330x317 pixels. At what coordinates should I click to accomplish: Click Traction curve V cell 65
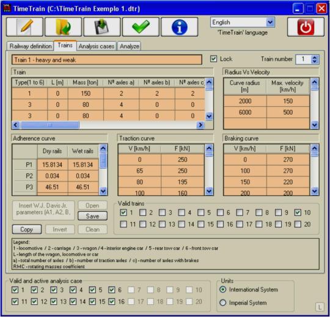(140, 171)
